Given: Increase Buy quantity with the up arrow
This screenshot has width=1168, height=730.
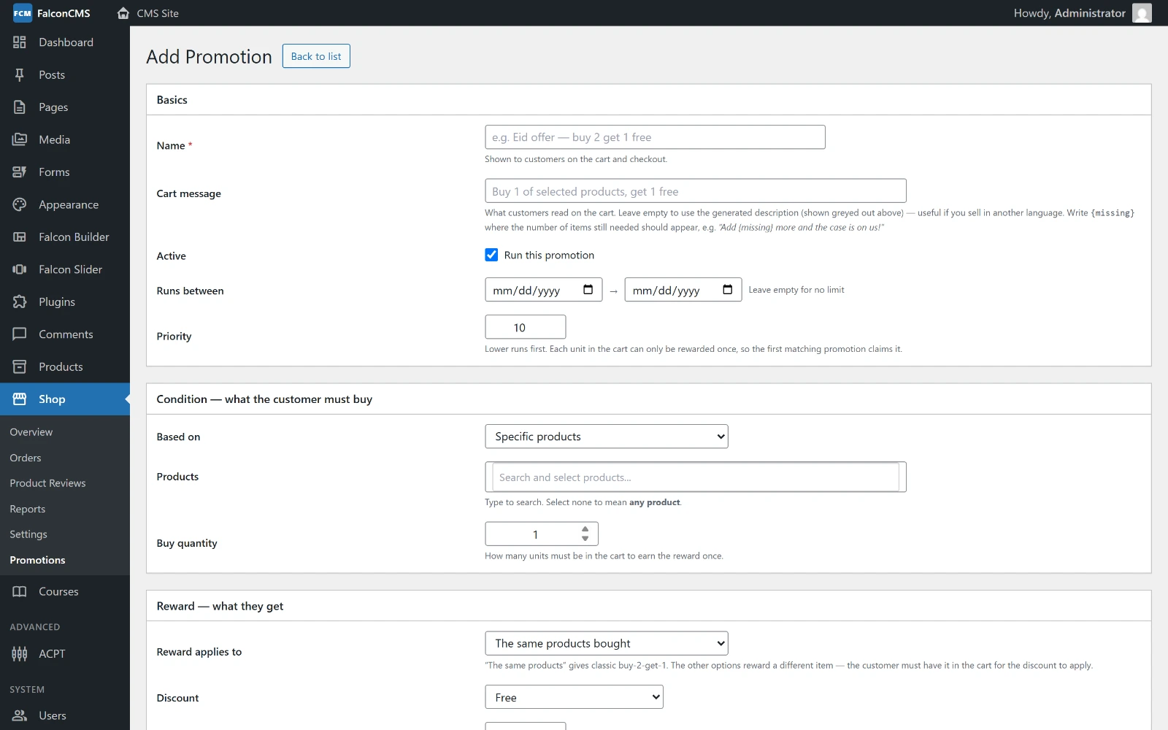Looking at the screenshot, I should pos(585,529).
